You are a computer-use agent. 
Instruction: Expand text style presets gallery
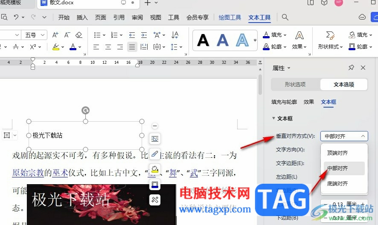[x=255, y=40]
